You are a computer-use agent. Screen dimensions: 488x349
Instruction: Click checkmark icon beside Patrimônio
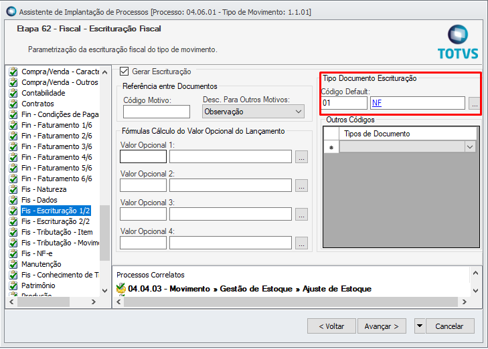[x=13, y=285]
